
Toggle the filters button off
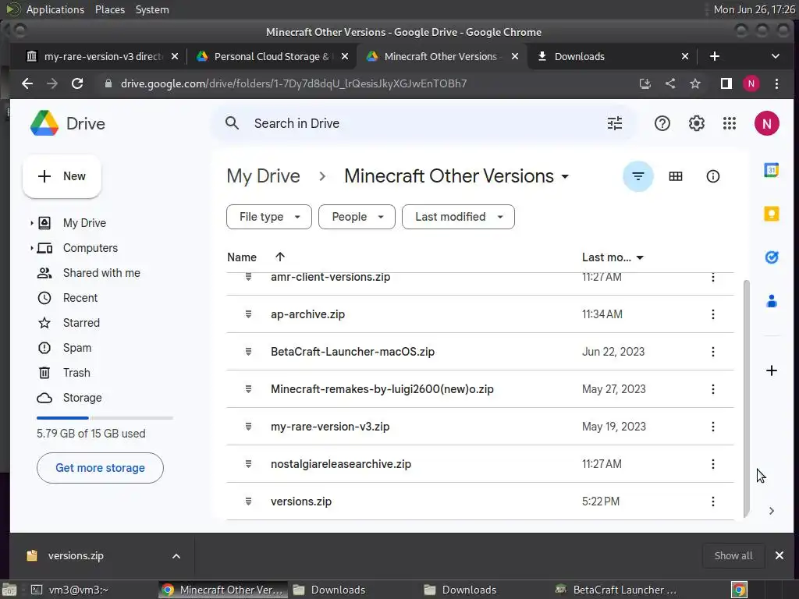click(637, 176)
